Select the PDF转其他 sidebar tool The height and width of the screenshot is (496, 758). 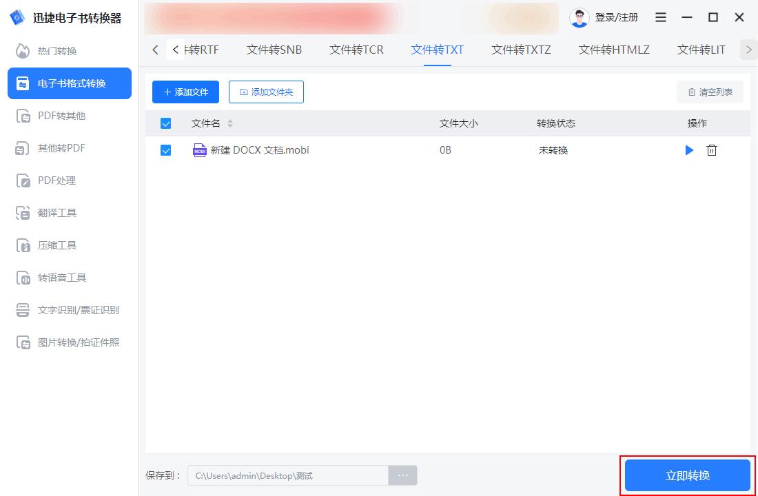(62, 115)
